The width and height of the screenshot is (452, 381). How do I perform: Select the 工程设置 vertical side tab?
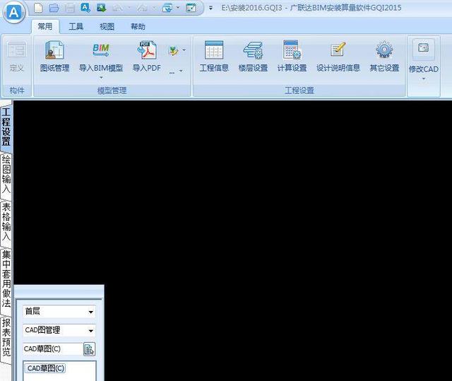6,127
